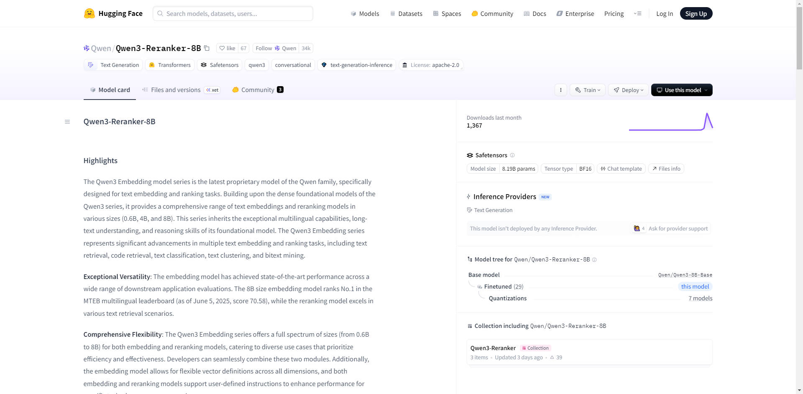Open the Use this model dropdown

pyautogui.click(x=681, y=90)
